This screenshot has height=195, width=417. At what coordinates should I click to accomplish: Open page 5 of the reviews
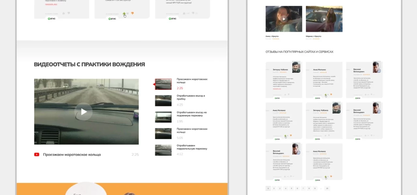[x=291, y=188]
